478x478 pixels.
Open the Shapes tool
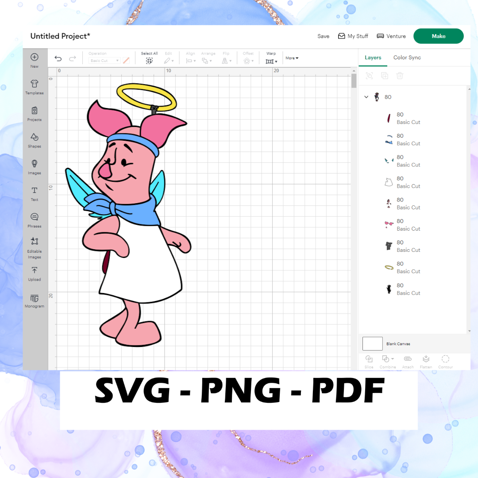pyautogui.click(x=35, y=141)
